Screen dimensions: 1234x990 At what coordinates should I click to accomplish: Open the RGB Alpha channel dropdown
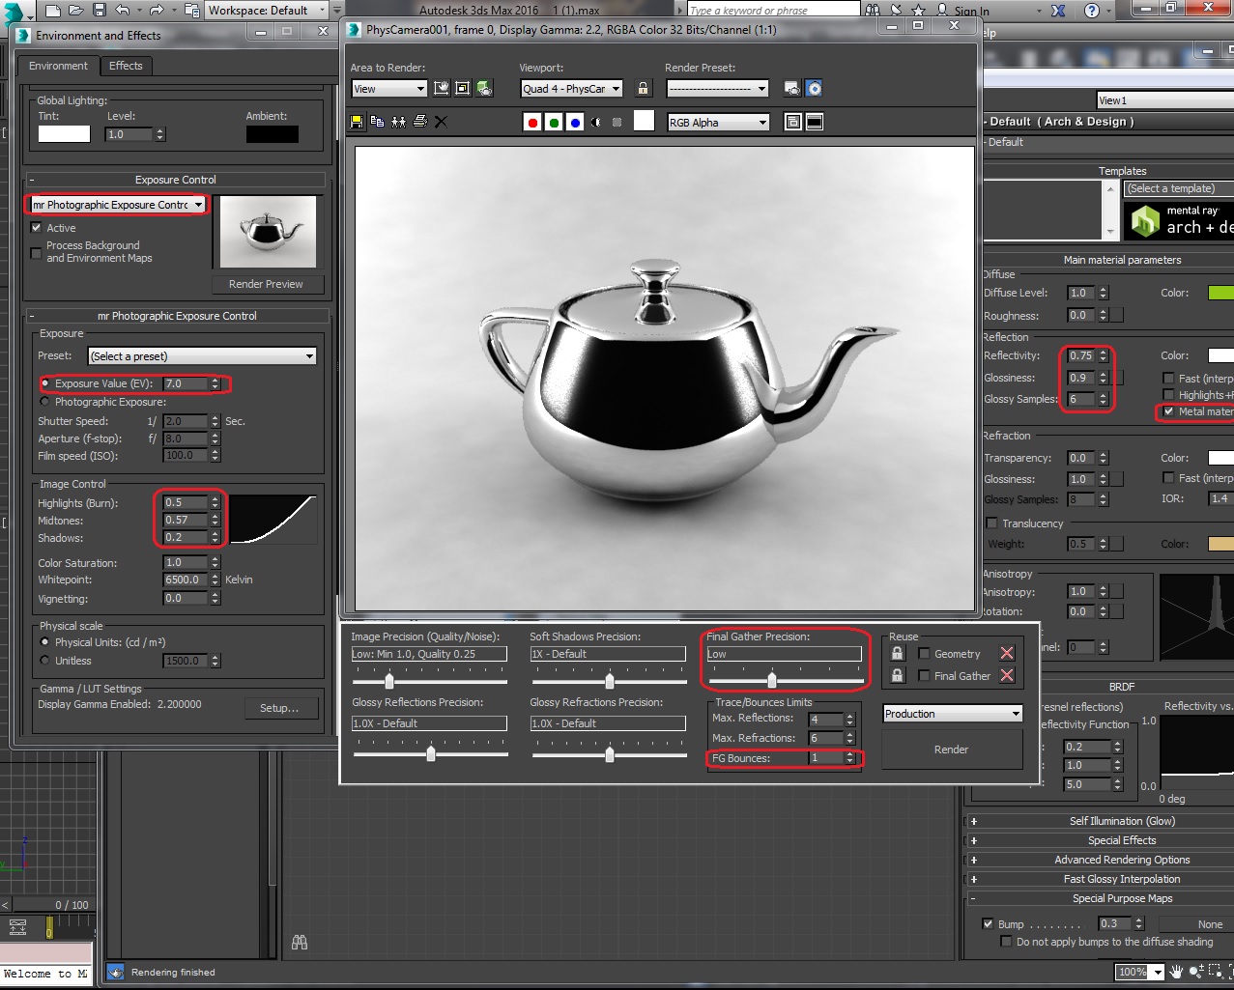point(762,121)
